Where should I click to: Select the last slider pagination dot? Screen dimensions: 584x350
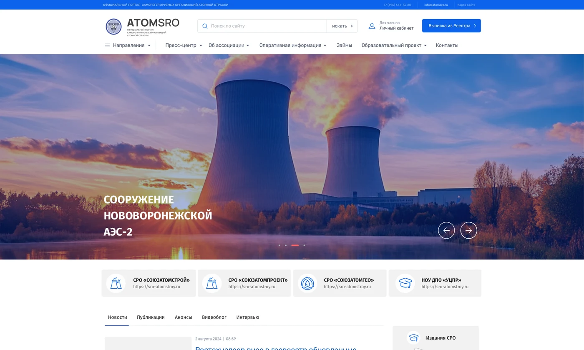coord(304,245)
